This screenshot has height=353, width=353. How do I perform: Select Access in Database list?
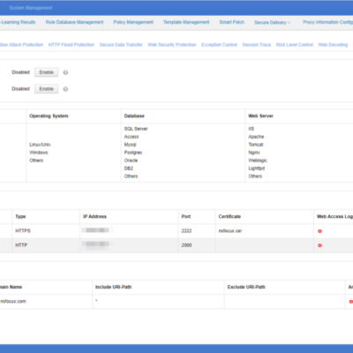[x=131, y=137]
